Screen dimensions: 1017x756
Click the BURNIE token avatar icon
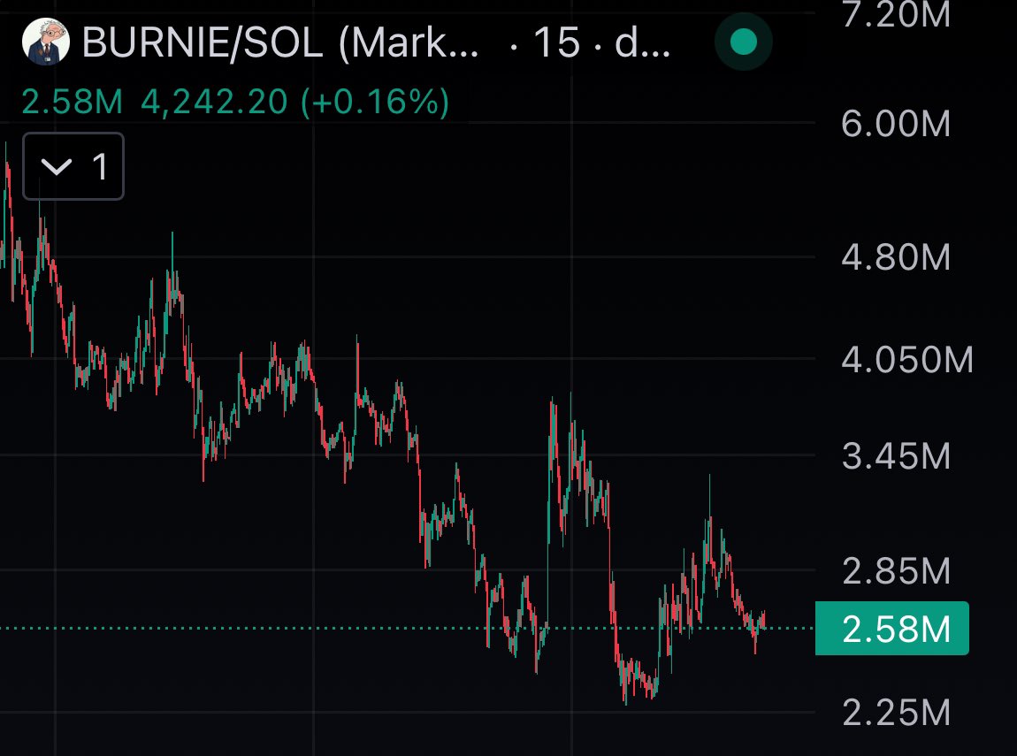[x=46, y=42]
